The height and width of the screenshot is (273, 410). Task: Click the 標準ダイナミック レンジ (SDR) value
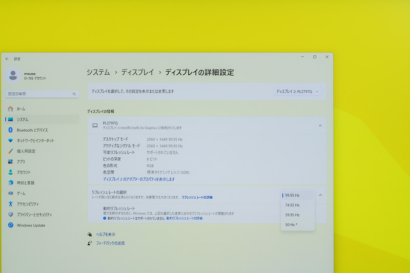pyautogui.click(x=168, y=173)
